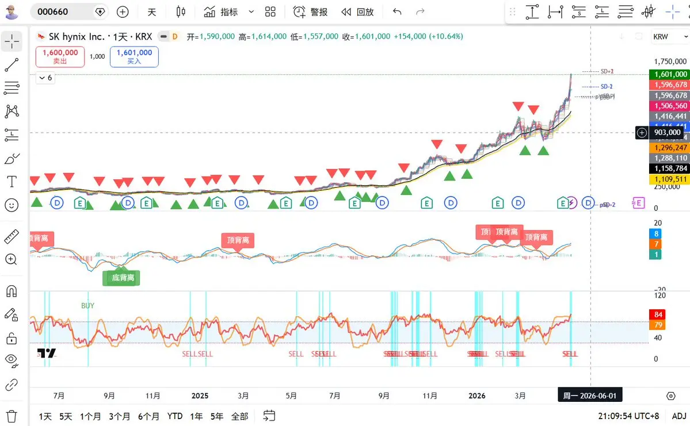
Task: Click the TradingView logo on the chart
Action: tap(46, 352)
